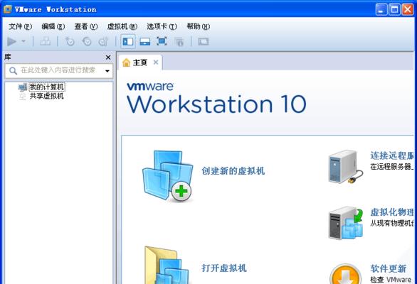This screenshot has height=284, width=417.
Task: Open the 编辑 menu
Action: 53,26
